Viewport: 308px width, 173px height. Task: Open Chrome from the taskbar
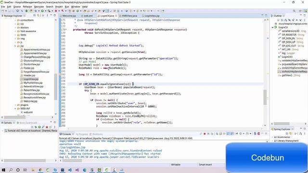[x=40, y=170]
